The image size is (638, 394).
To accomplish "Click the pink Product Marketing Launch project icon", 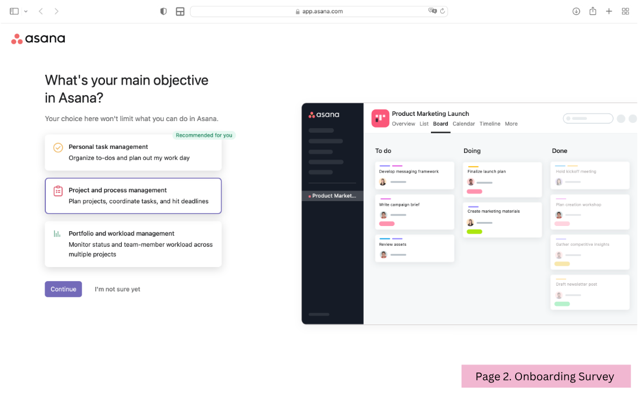I will [x=380, y=118].
